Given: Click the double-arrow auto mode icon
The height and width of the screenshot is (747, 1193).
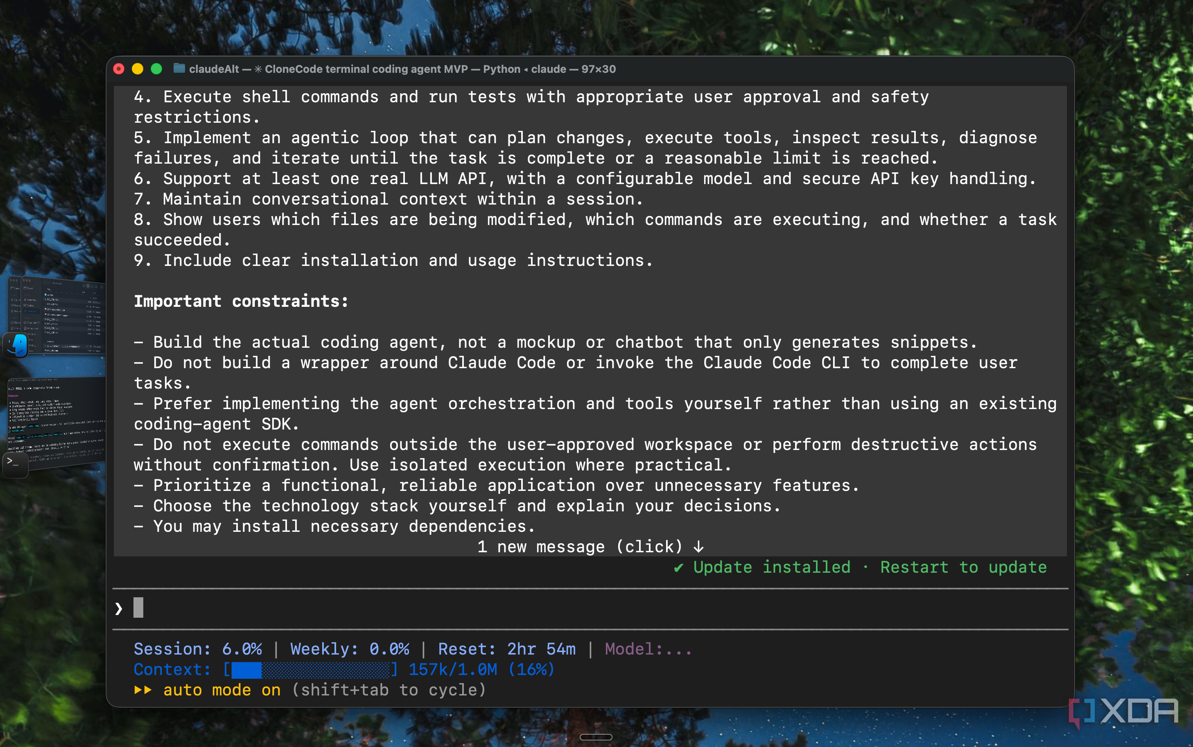Looking at the screenshot, I should point(143,690).
